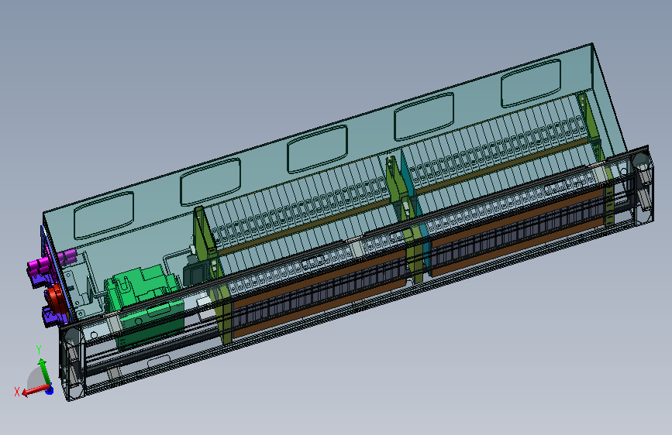The height and width of the screenshot is (435, 672).
Task: Click the "Y" axis label
Action: [x=39, y=350]
